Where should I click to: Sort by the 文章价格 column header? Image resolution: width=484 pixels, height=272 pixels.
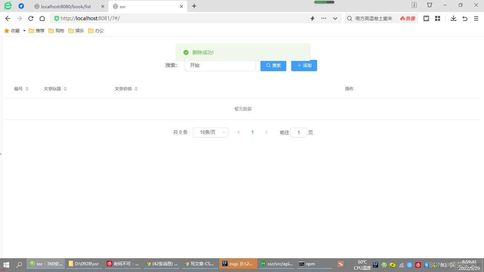point(126,89)
